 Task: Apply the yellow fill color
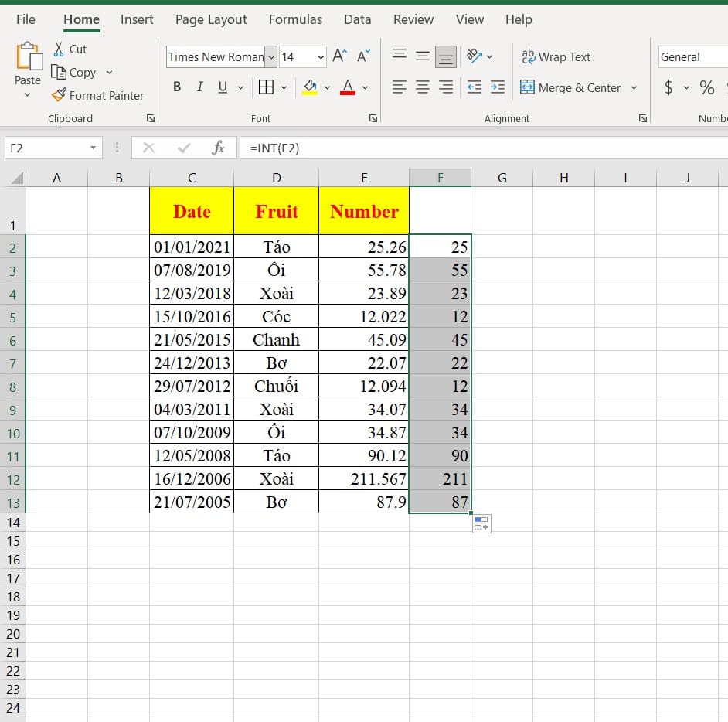click(310, 87)
